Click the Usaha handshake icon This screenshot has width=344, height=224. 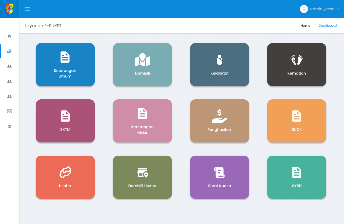[65, 172]
